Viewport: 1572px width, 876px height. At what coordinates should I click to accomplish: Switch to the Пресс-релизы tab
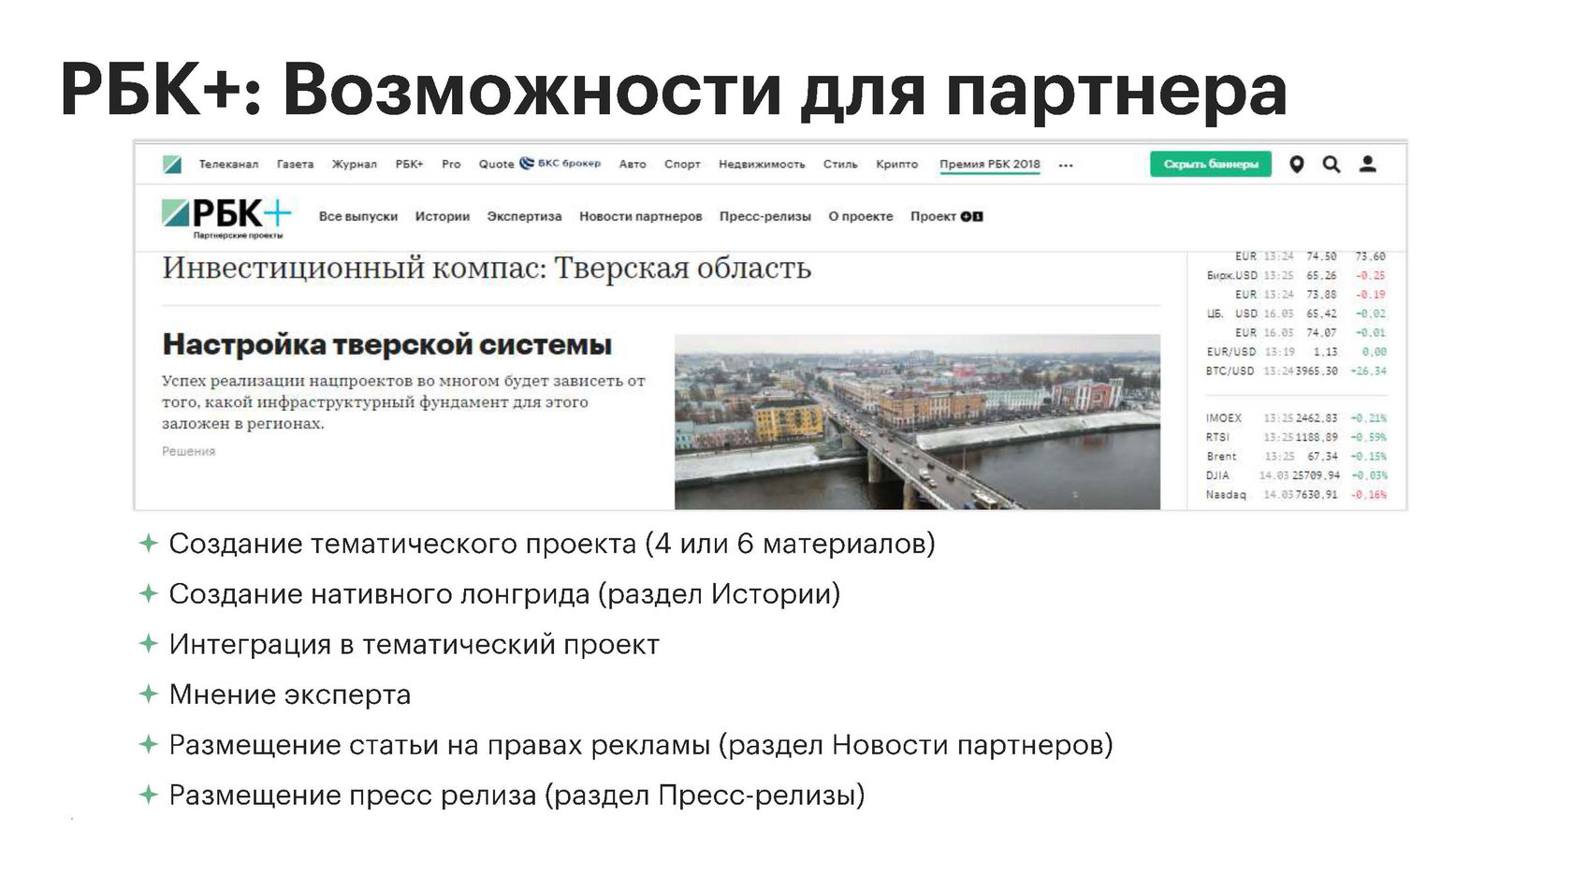point(765,216)
